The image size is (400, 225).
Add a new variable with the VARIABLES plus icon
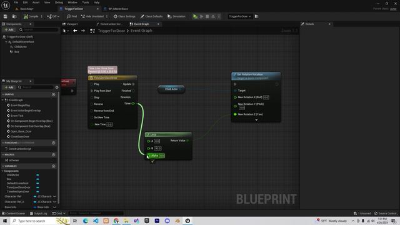[54, 166]
